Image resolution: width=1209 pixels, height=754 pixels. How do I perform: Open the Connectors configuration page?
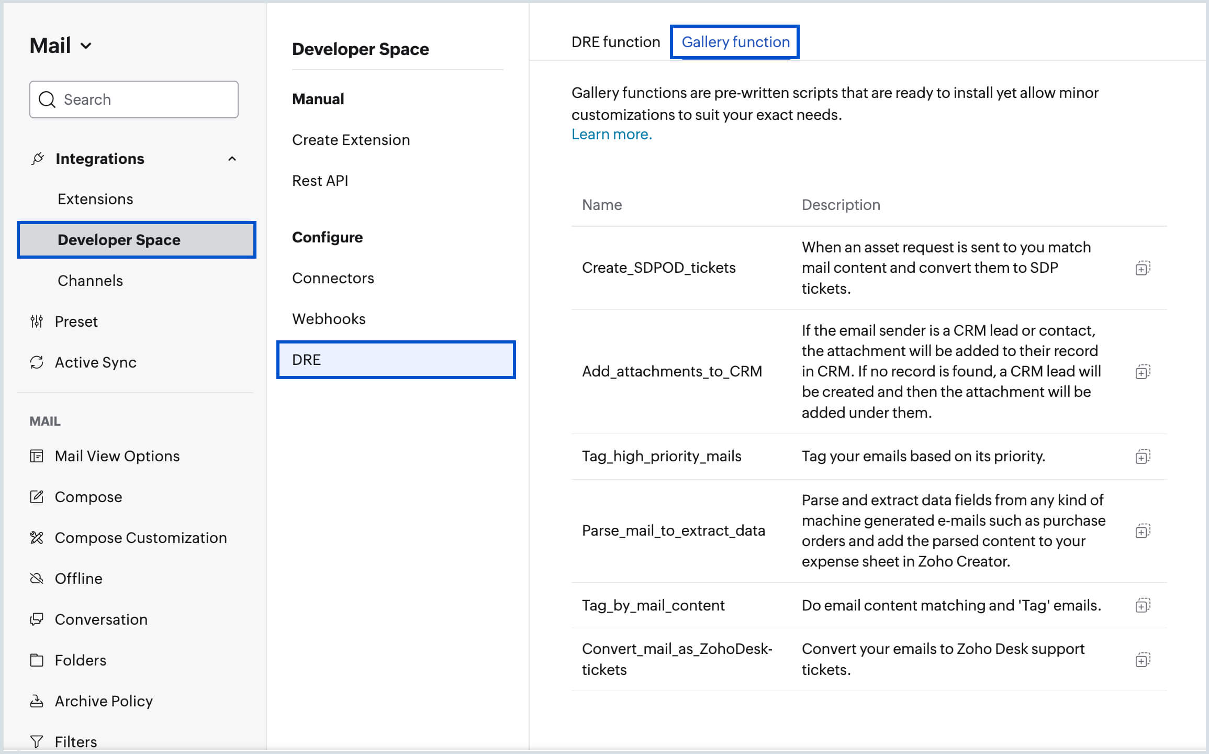(334, 278)
